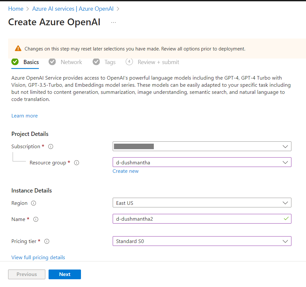The width and height of the screenshot is (306, 287).
Task: Click the info icon next to Region
Action: (x=33, y=203)
